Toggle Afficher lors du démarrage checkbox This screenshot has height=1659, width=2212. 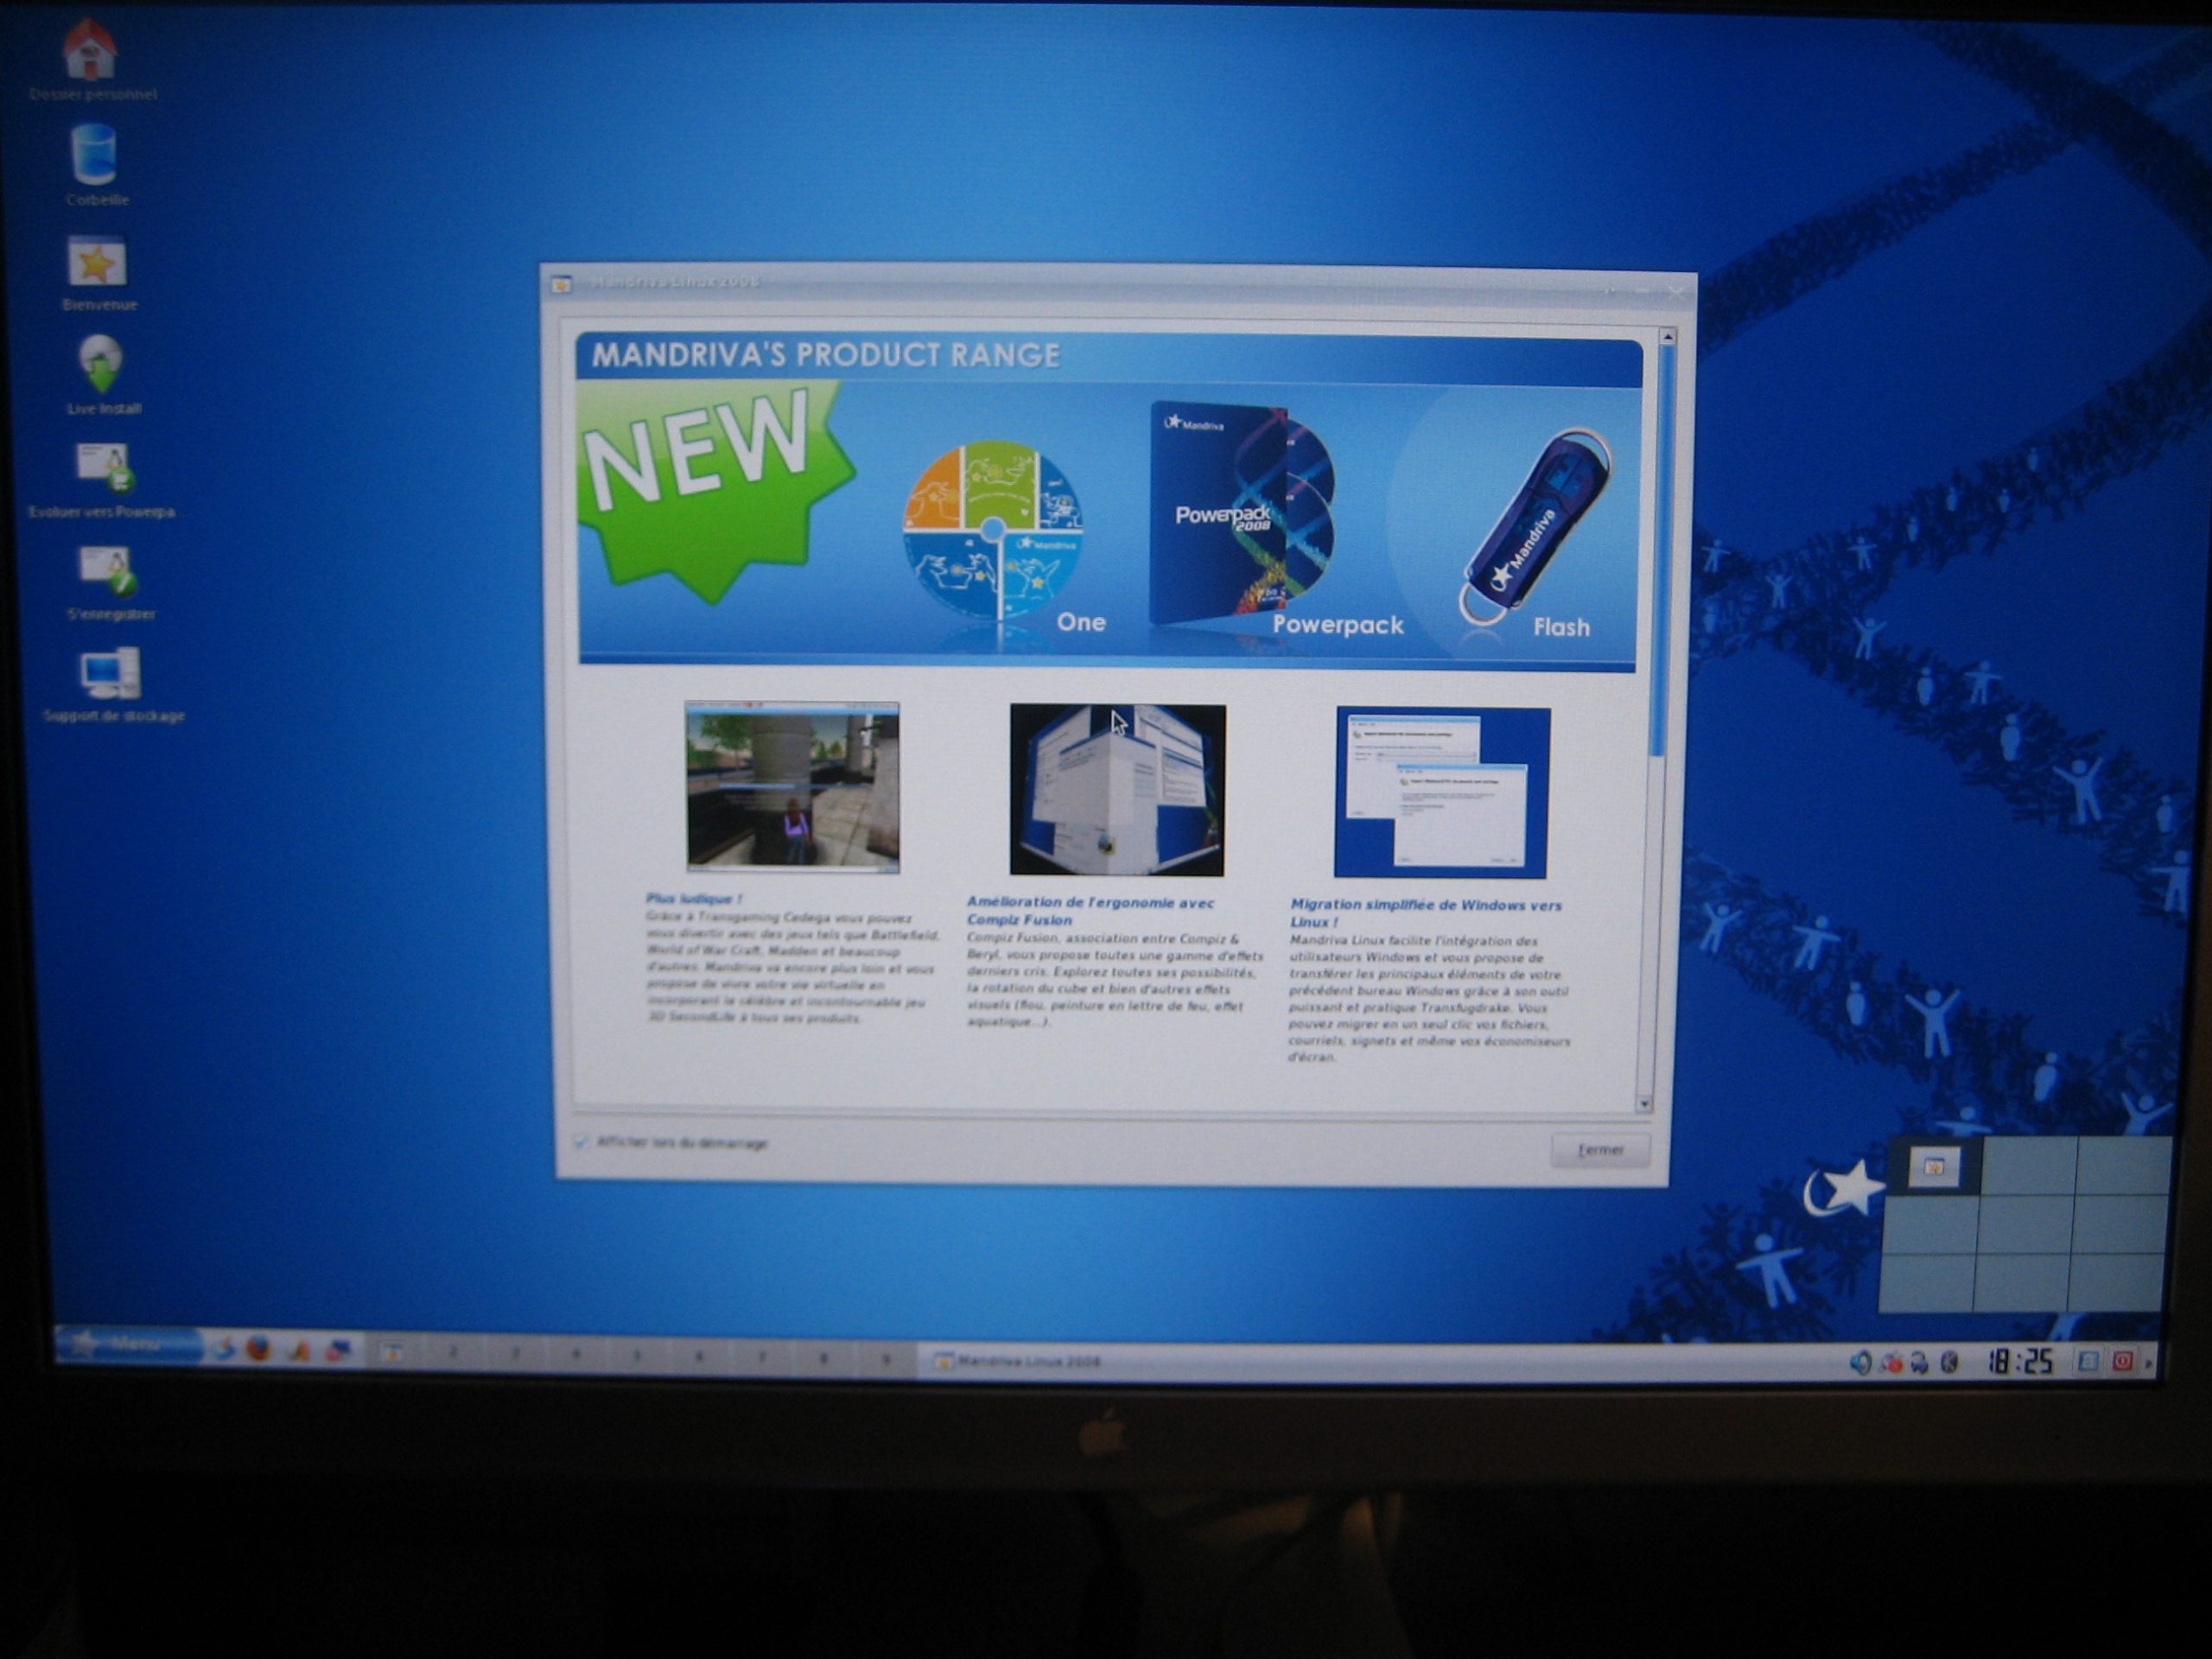coord(581,1141)
